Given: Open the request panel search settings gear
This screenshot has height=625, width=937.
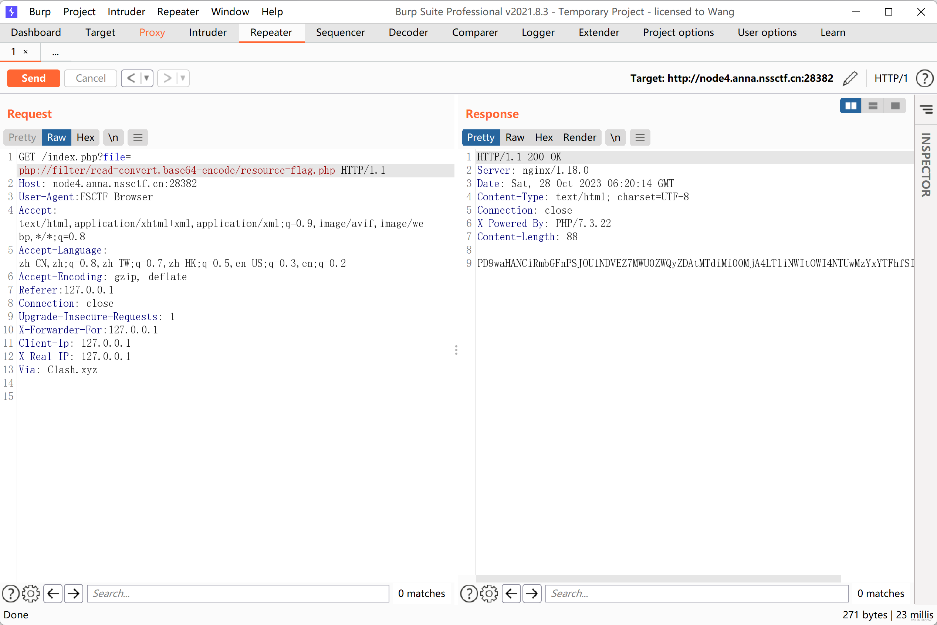Looking at the screenshot, I should point(31,593).
